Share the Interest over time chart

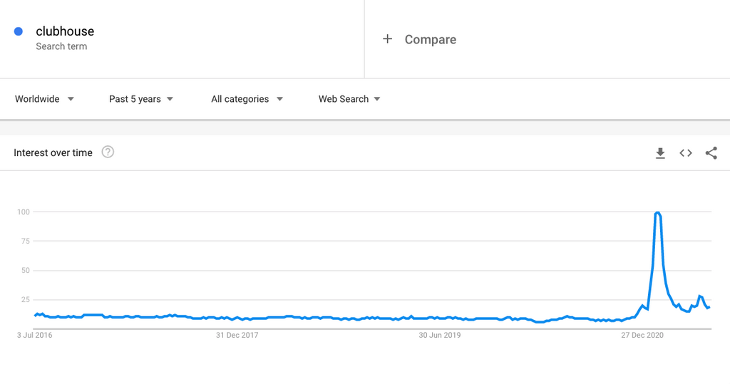click(711, 153)
